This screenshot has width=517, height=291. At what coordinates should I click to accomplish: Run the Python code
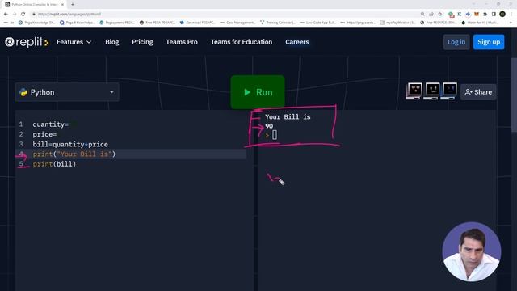click(258, 92)
